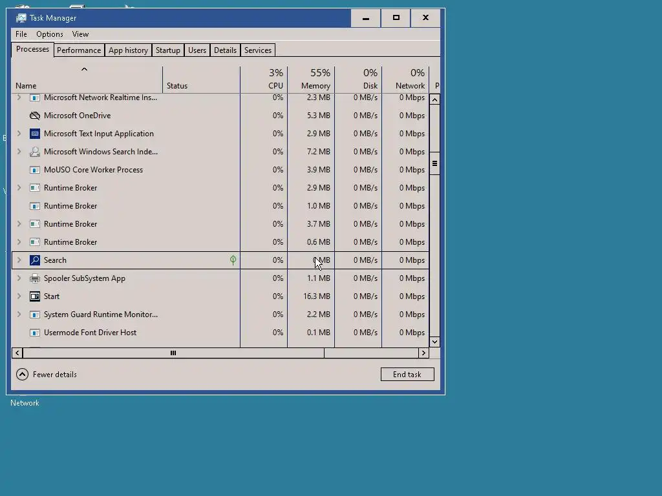The height and width of the screenshot is (496, 662).
Task: Switch to the Services tab
Action: tap(258, 50)
